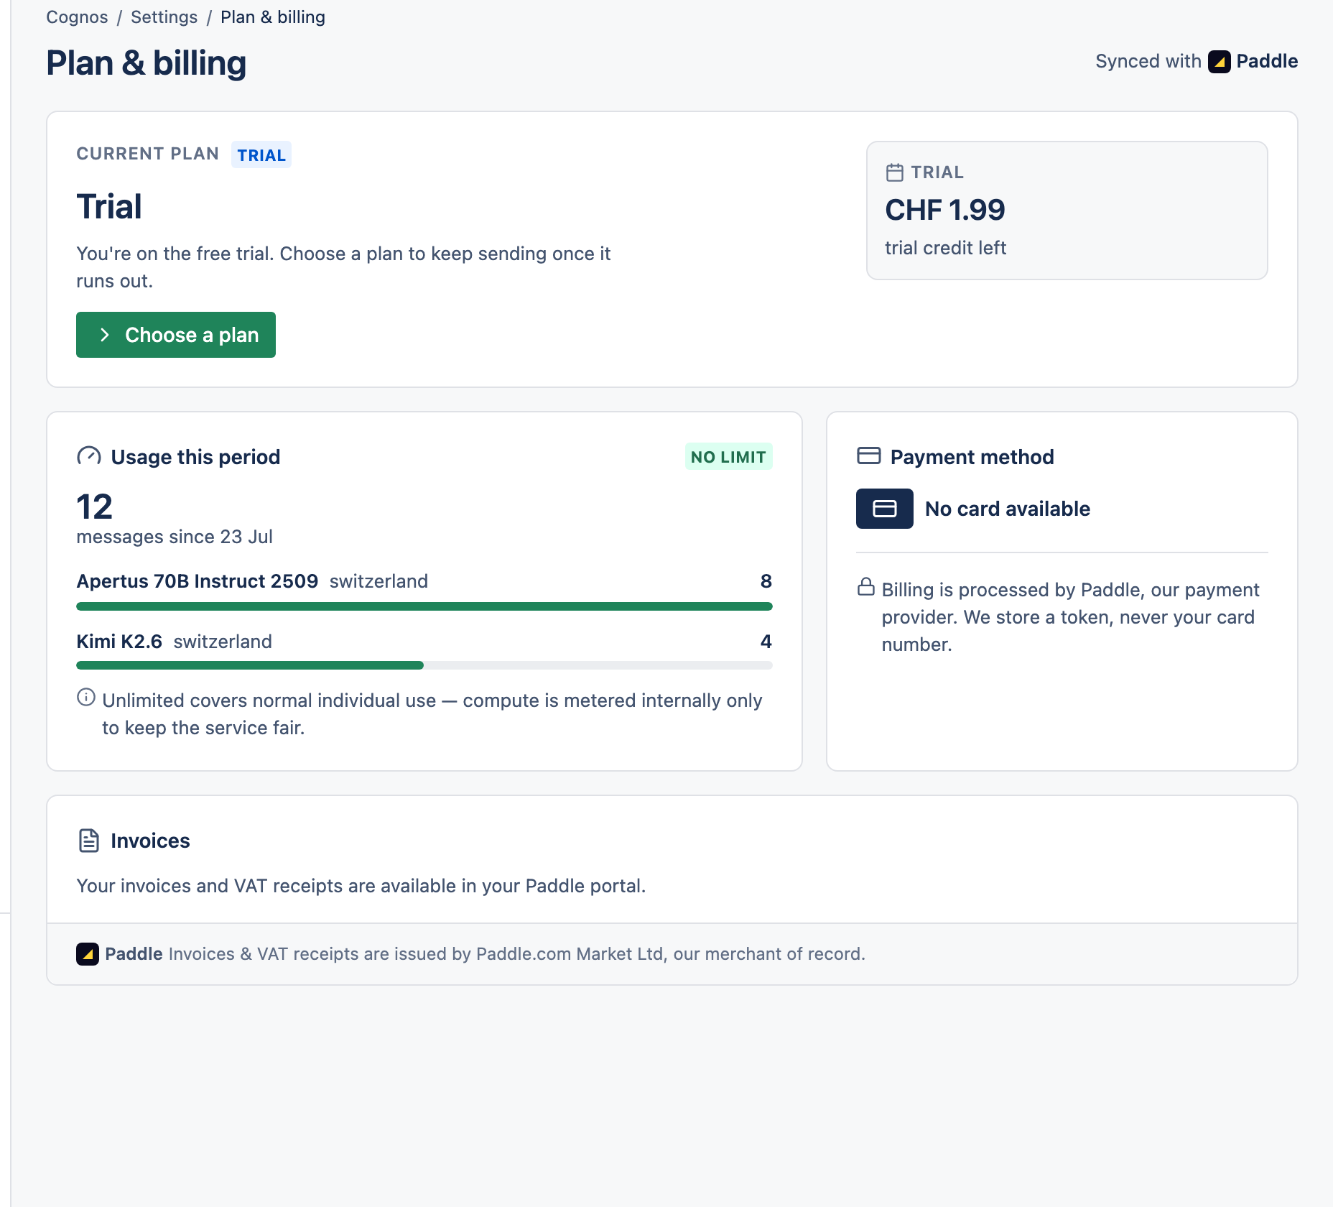Click the chevron arrow in Choose a plan
1333x1207 pixels.
(x=105, y=335)
